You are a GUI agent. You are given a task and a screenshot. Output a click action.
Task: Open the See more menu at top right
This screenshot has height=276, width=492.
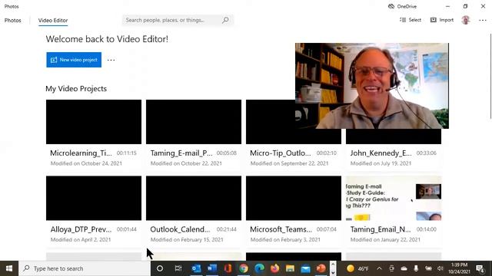483,20
